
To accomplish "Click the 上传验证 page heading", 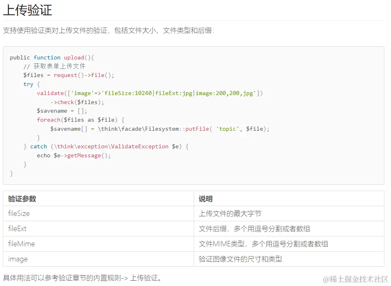I will click(27, 10).
